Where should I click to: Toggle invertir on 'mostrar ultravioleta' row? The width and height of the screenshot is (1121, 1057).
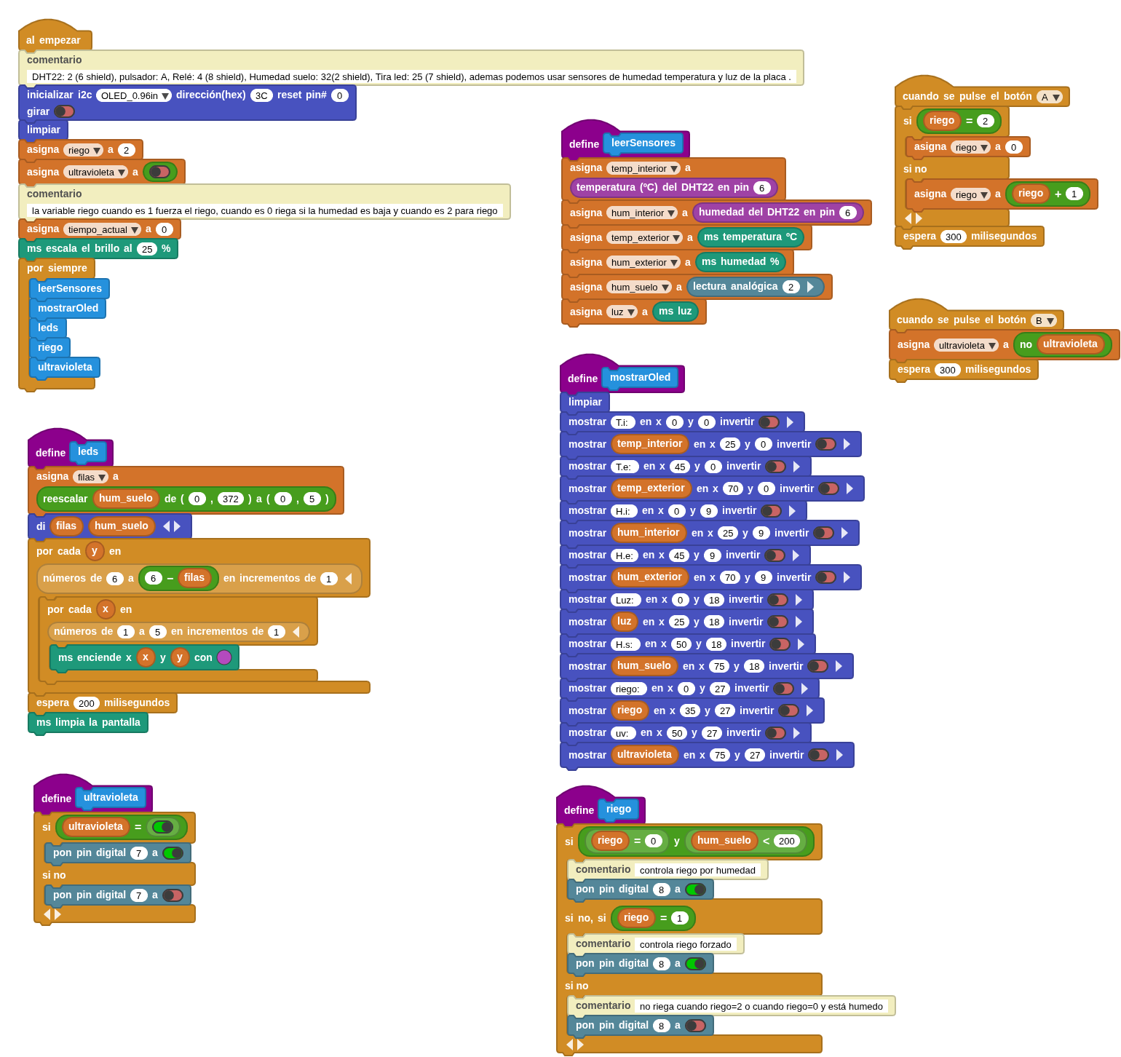818,755
